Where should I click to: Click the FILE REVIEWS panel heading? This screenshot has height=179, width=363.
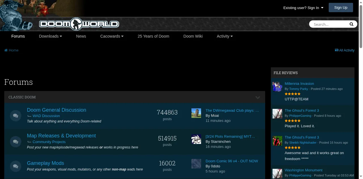point(286,73)
